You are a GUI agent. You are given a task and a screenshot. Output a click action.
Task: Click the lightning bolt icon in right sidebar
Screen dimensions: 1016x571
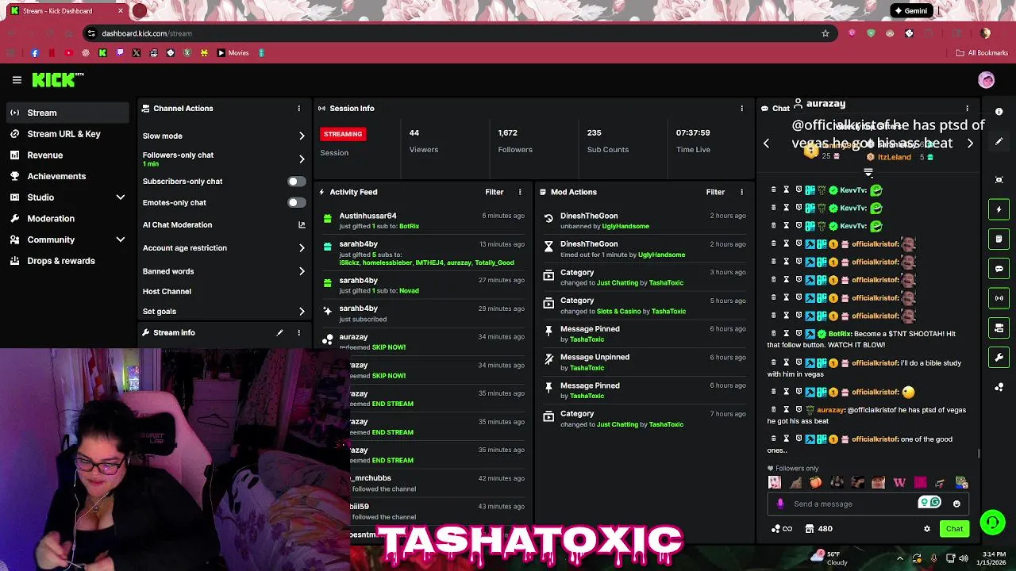coord(999,209)
